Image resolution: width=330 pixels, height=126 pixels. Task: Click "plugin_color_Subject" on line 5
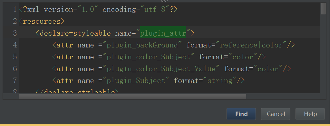pyautogui.click(x=149, y=57)
